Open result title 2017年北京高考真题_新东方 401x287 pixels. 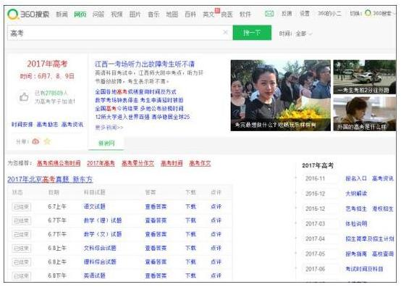pyautogui.click(x=50, y=179)
